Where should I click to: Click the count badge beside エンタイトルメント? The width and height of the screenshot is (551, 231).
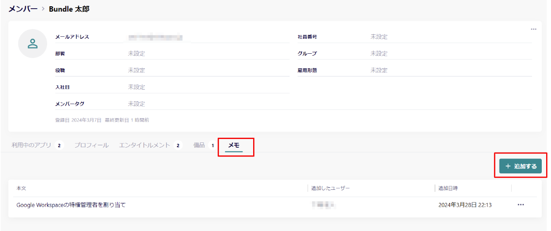coord(178,145)
